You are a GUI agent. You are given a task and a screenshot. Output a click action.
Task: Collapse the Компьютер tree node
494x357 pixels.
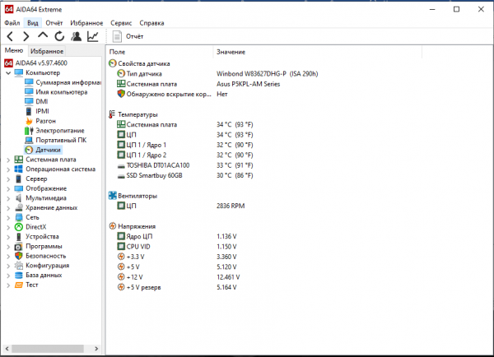coord(8,72)
